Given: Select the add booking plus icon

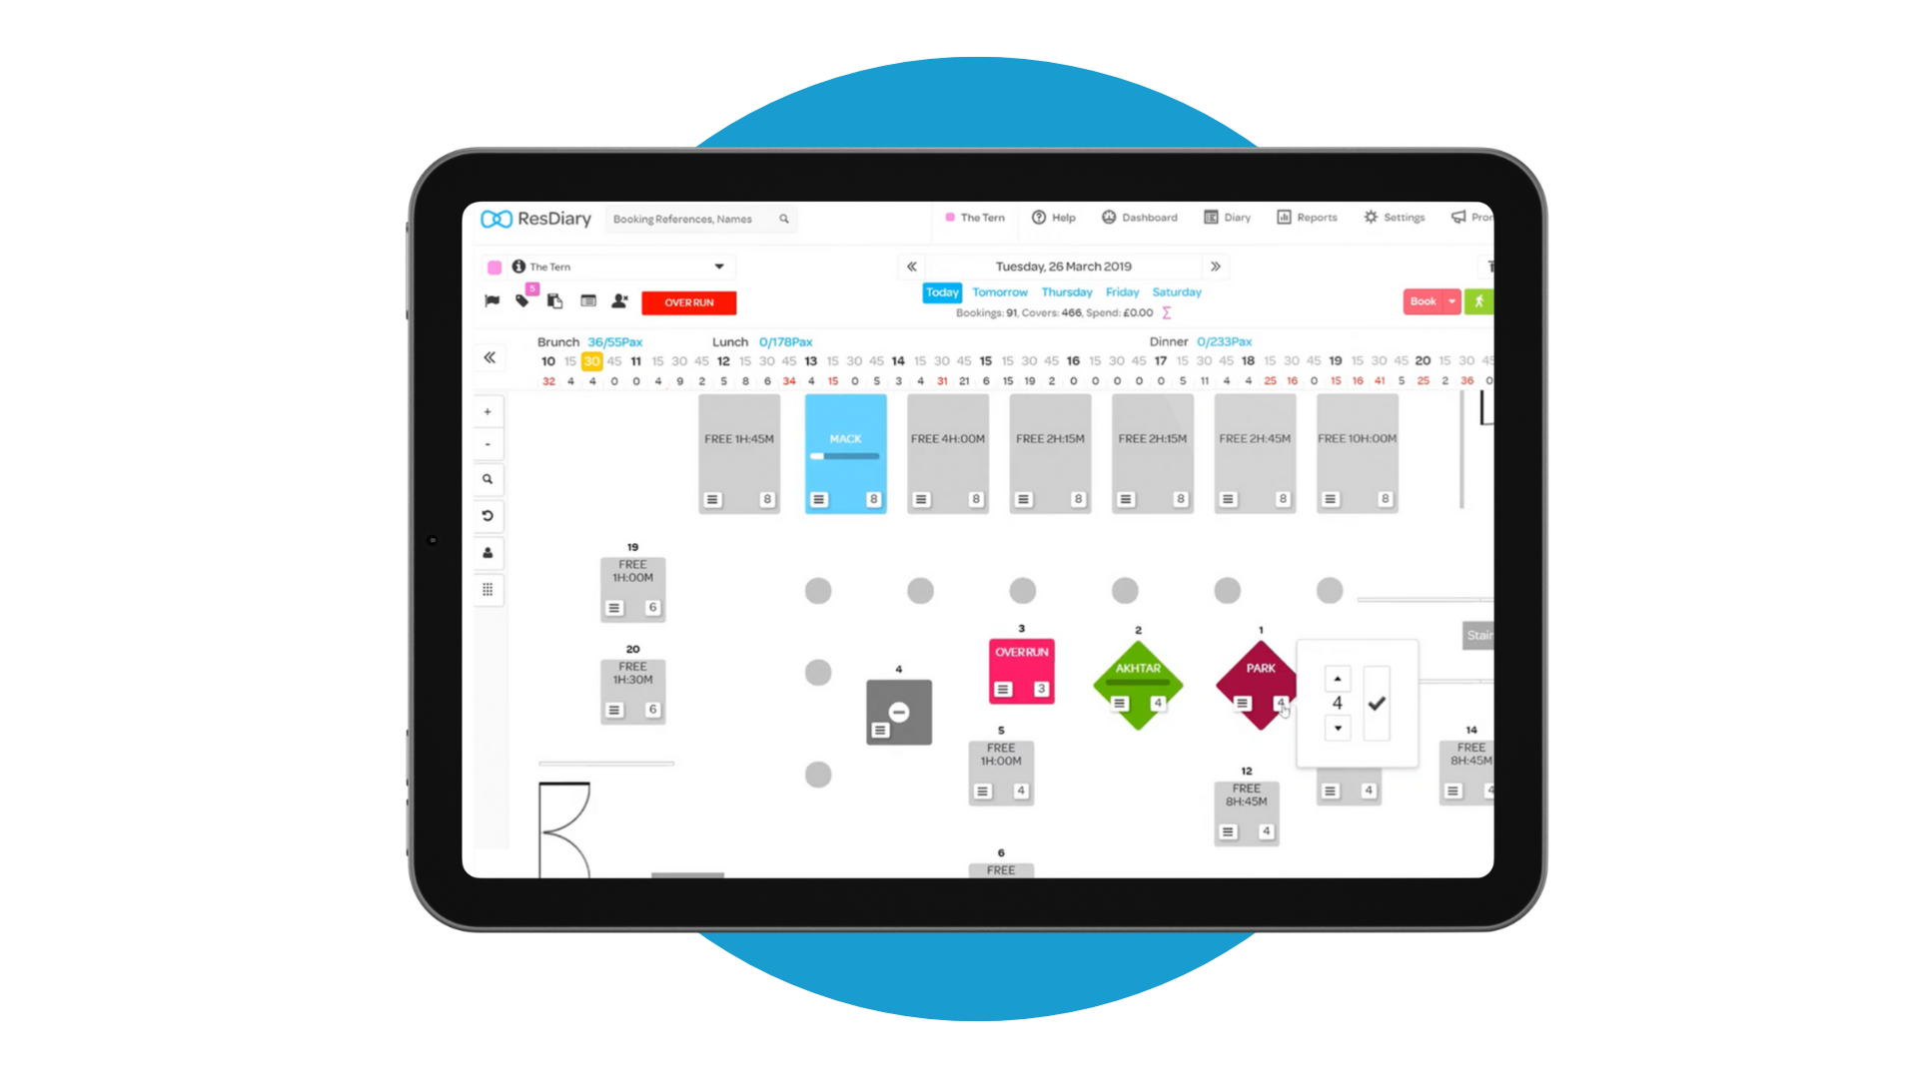Looking at the screenshot, I should (x=487, y=410).
